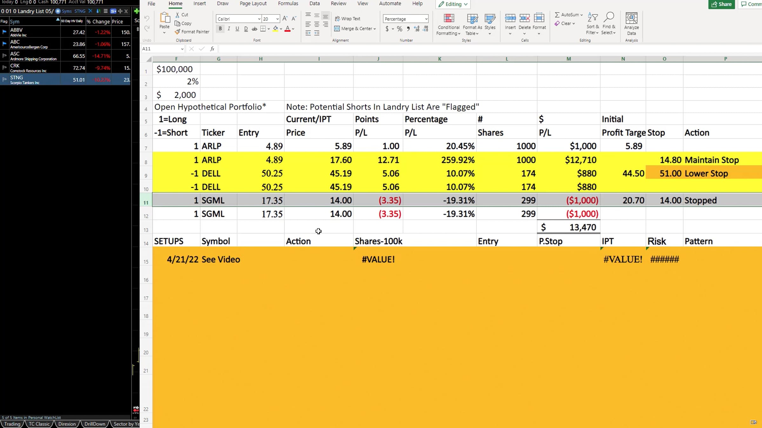Viewport: 762px width, 428px height.
Task: Align text to the top
Action: click(x=308, y=15)
